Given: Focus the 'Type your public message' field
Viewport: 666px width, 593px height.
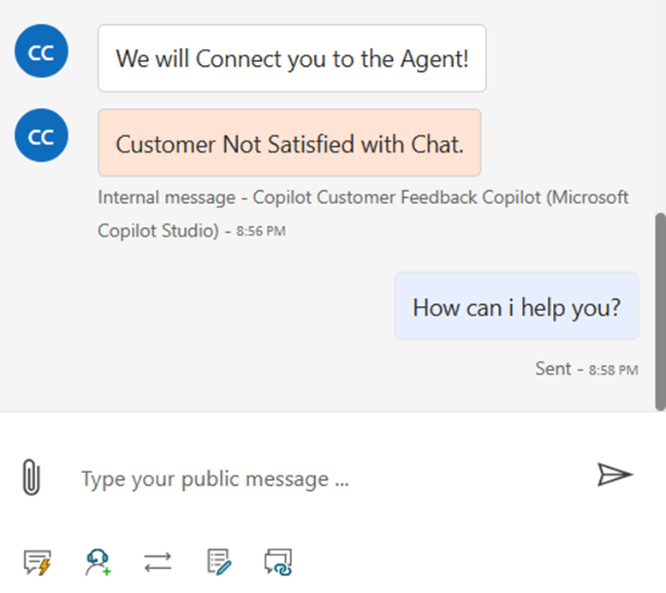Looking at the screenshot, I should (x=325, y=478).
